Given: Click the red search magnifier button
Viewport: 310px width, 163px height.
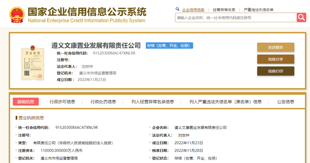Looking at the screenshot, I should (301, 17).
